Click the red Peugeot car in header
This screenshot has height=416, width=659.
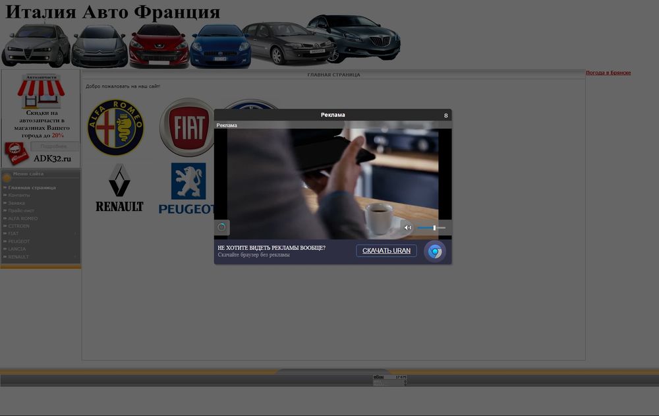(x=159, y=46)
